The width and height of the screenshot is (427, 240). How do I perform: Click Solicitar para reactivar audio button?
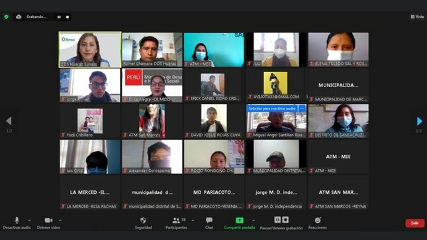pos(272,108)
